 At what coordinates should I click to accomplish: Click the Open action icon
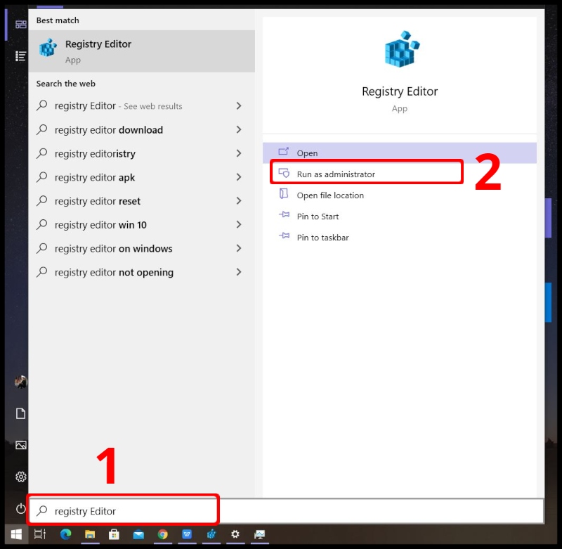click(x=284, y=151)
